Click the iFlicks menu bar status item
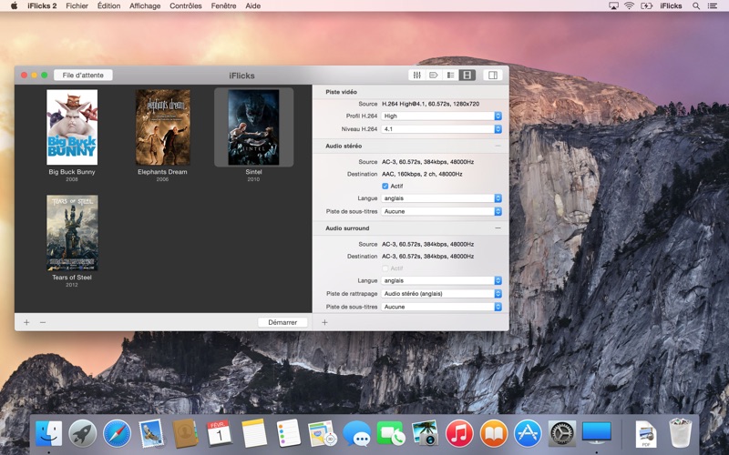The image size is (729, 455). 671,6
